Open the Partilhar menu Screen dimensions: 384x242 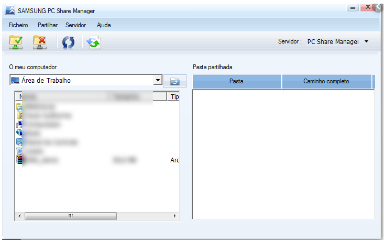click(x=48, y=25)
